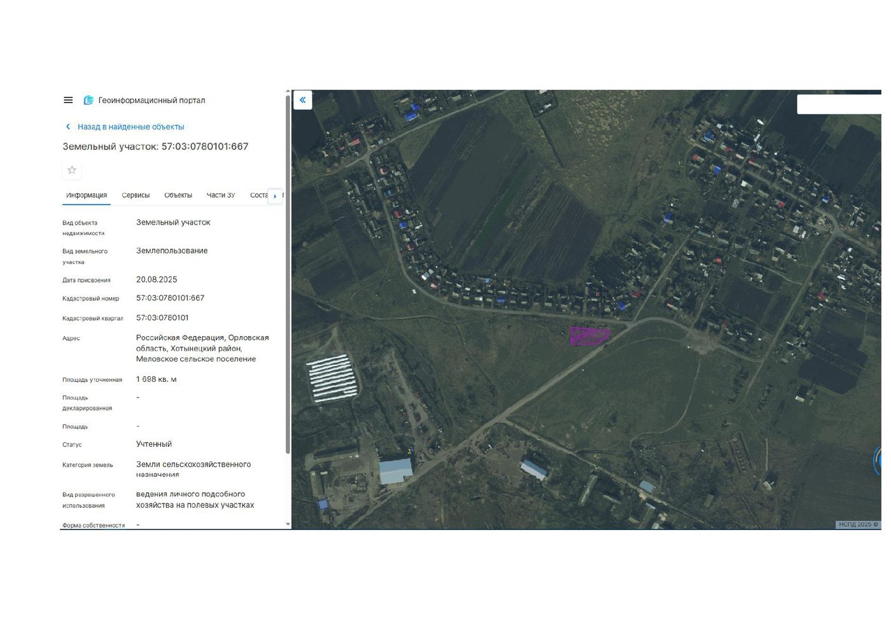This screenshot has width=891, height=630.
Task: Open the Объекты tab
Action: coord(178,195)
